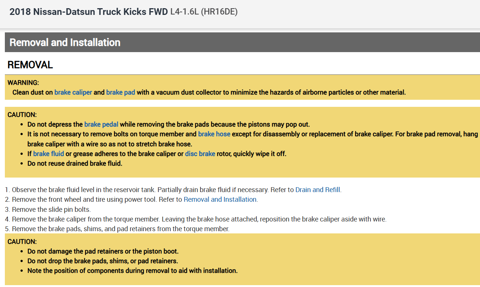Click step 3 'Remove the slide pin bolts'
Image resolution: width=480 pixels, height=287 pixels.
tap(51, 209)
